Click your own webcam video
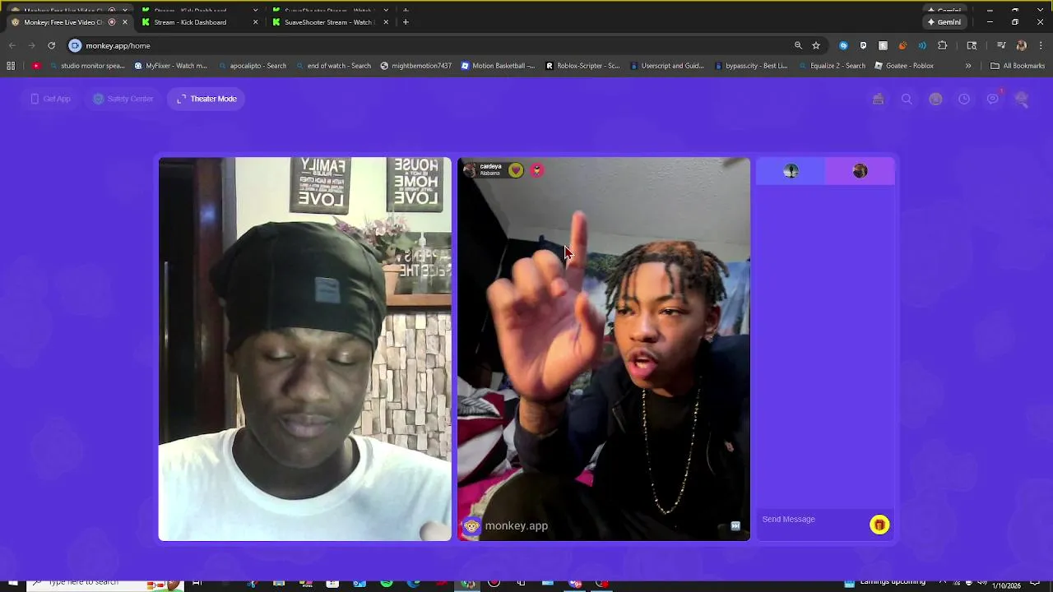This screenshot has width=1053, height=592. click(x=304, y=349)
